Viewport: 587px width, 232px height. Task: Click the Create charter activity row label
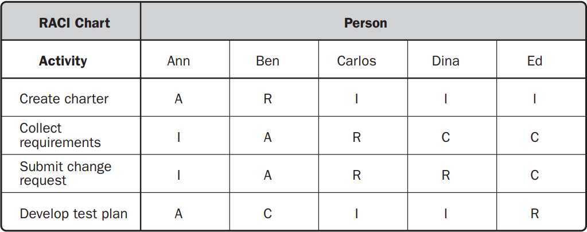[x=64, y=99]
